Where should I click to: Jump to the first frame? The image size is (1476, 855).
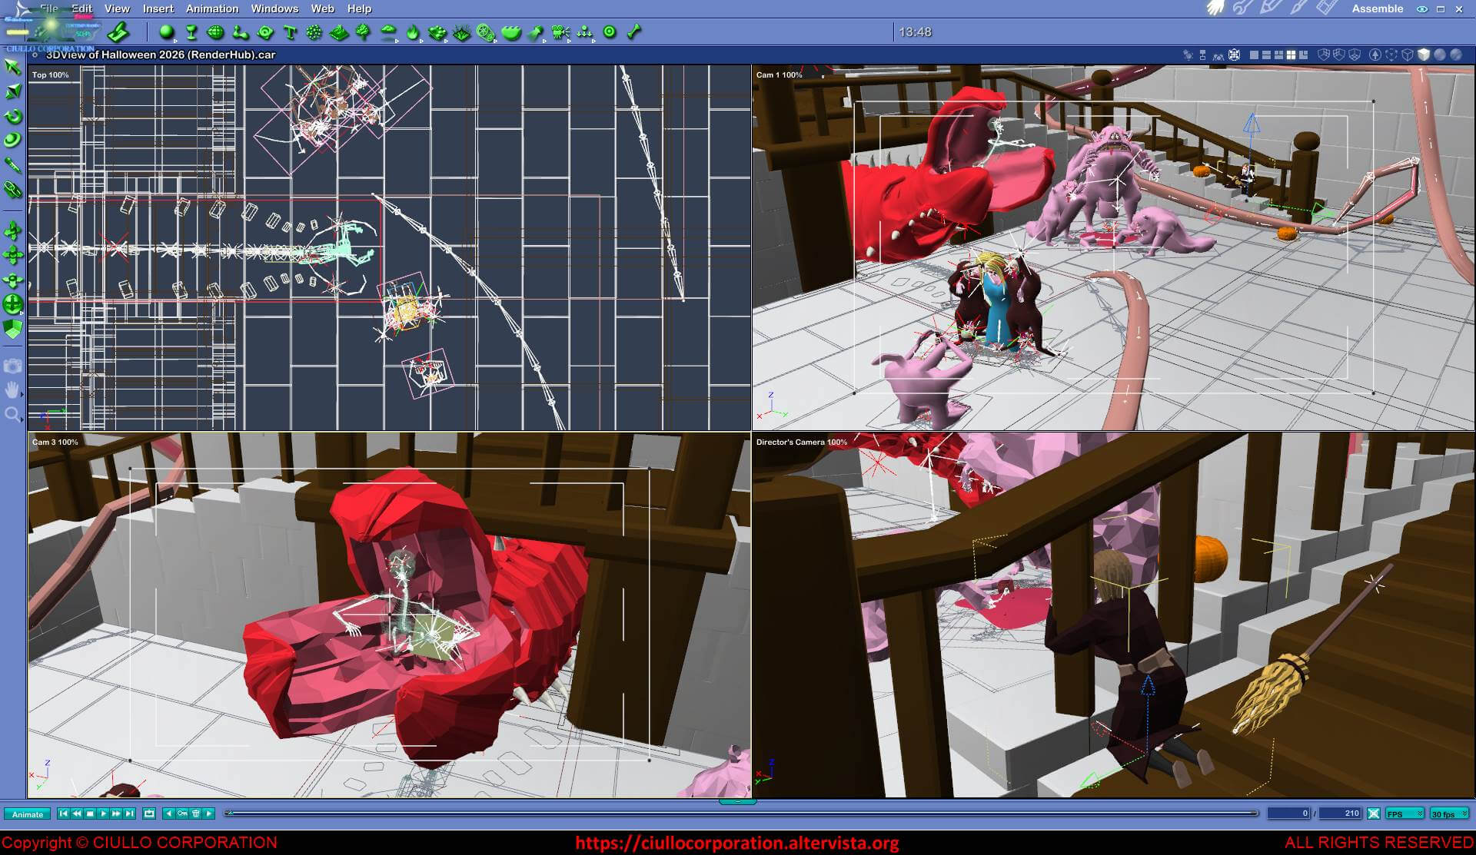pos(64,814)
